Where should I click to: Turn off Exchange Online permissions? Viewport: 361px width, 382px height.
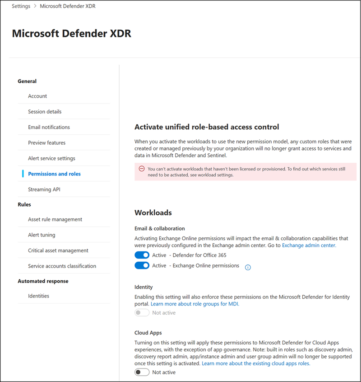pyautogui.click(x=142, y=266)
